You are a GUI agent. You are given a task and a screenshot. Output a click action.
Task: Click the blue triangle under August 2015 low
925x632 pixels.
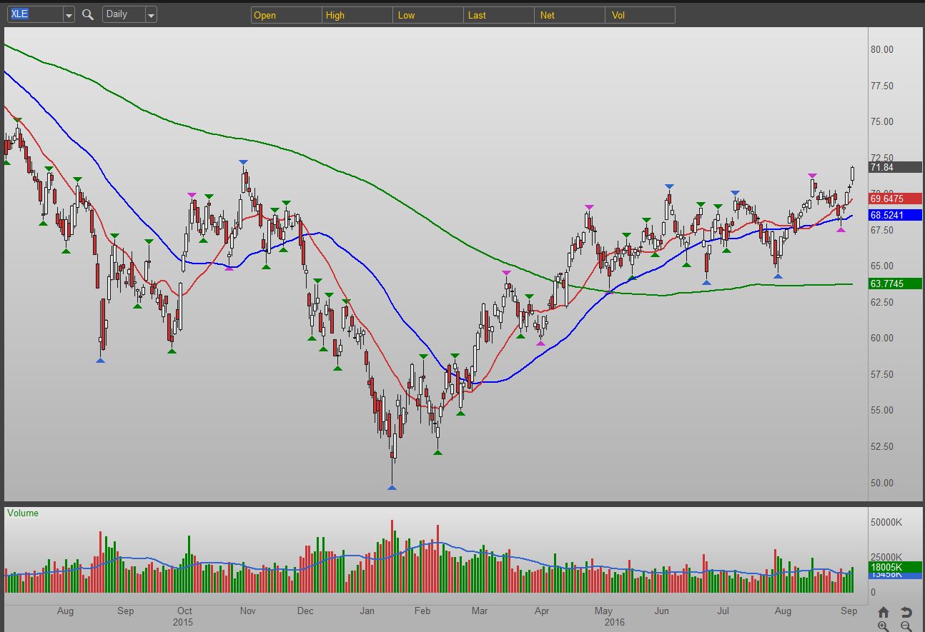100,360
